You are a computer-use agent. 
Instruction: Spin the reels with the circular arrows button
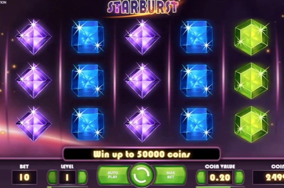coord(142,175)
